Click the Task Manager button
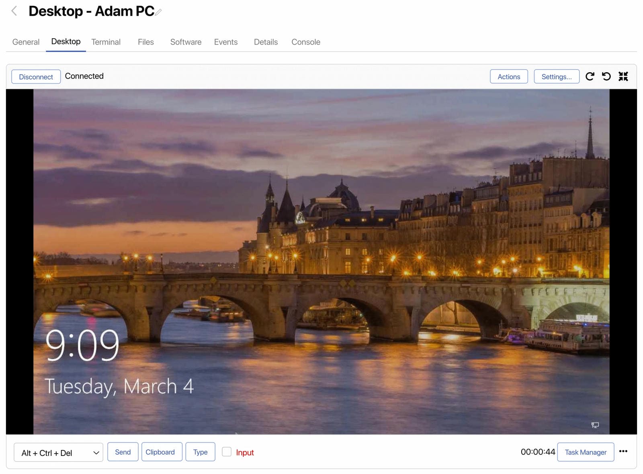The image size is (643, 474). [x=585, y=452]
